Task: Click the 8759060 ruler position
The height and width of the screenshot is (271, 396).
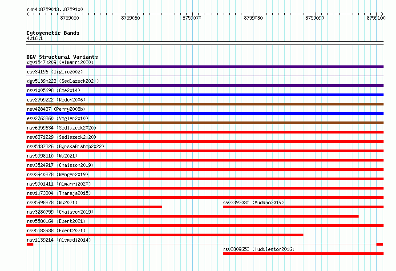Action: [130, 18]
